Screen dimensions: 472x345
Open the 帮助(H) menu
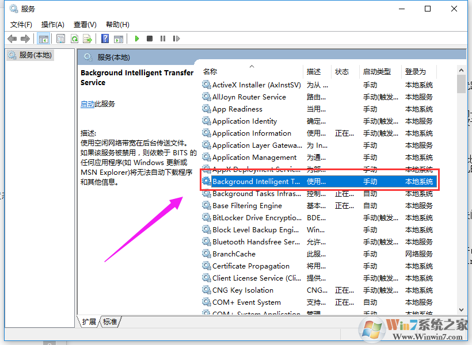click(x=117, y=25)
